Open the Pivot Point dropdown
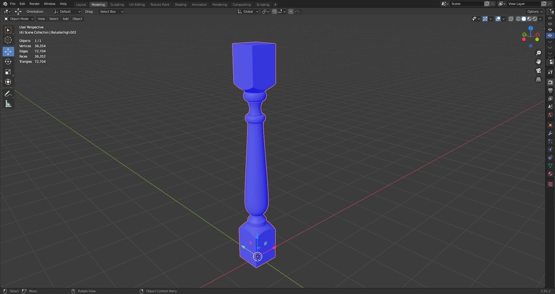The height and width of the screenshot is (294, 555). pyautogui.click(x=265, y=12)
